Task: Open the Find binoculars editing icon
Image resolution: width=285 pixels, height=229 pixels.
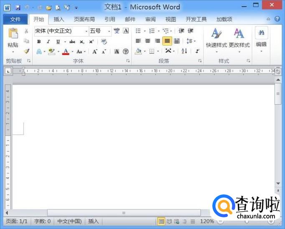Action: (261, 33)
